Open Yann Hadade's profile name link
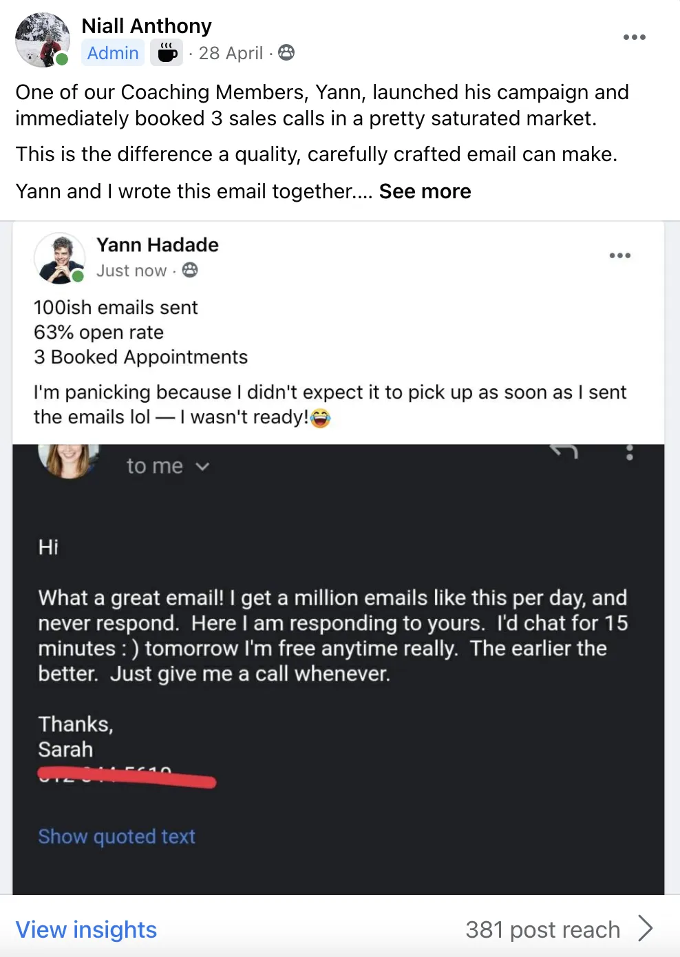Screen dimensions: 680x957 (x=158, y=245)
